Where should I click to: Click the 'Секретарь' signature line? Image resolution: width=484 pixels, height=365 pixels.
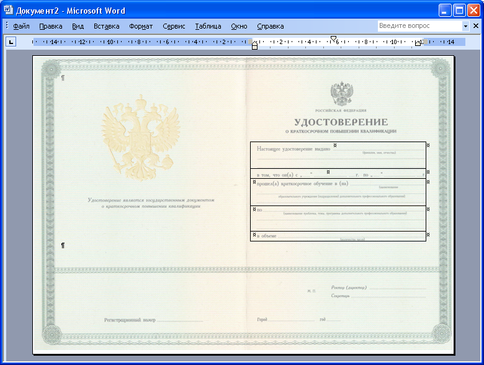coord(379,296)
